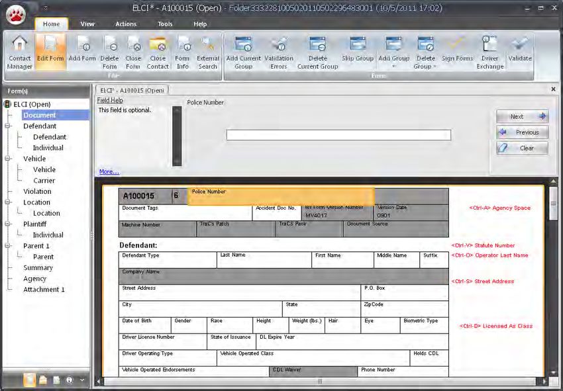Click the Phone Number form field
563x391 pixels.
coord(403,371)
